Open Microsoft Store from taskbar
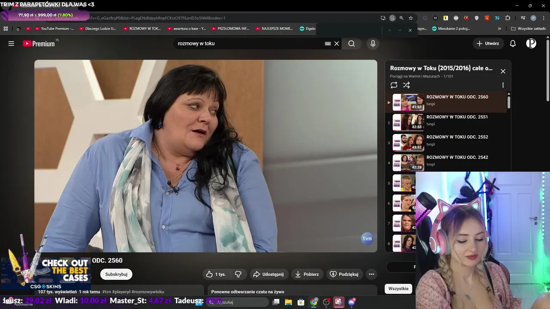This screenshot has height=309, width=550. 301,302
